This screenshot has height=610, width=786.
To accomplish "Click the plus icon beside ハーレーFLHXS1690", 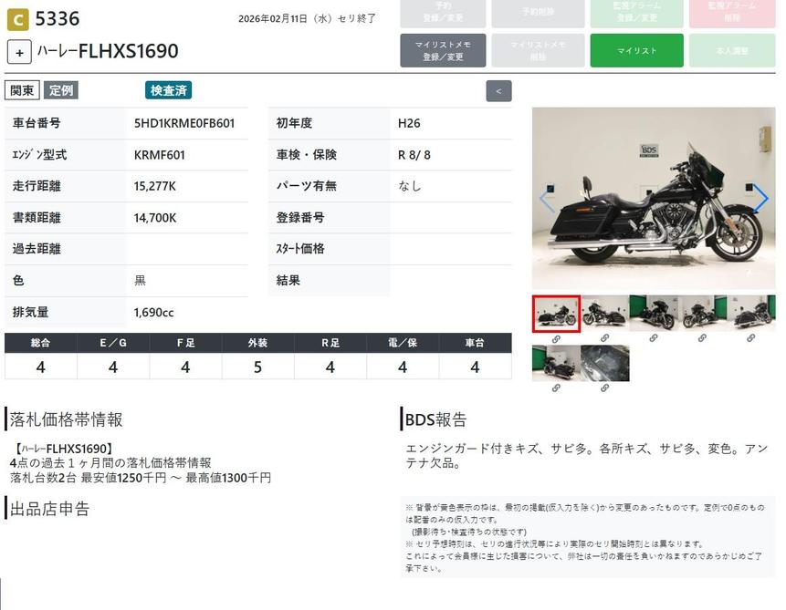I will click(x=19, y=52).
